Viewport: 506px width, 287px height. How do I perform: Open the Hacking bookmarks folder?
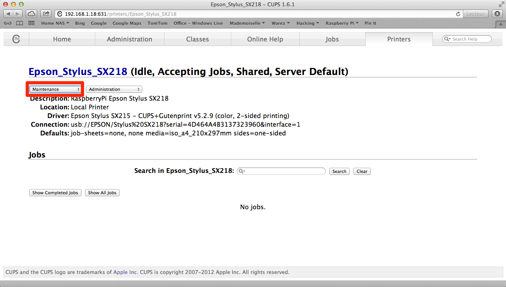click(x=308, y=23)
